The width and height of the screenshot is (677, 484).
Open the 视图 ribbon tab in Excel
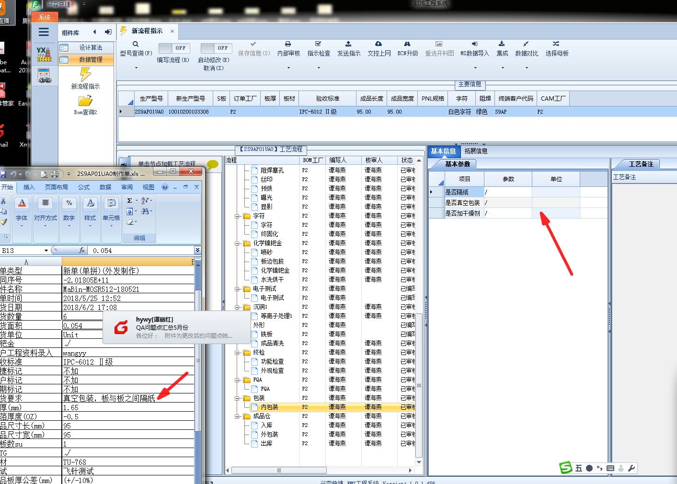149,187
